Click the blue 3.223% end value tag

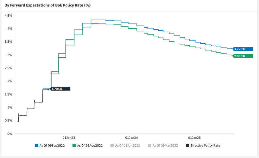243,49
